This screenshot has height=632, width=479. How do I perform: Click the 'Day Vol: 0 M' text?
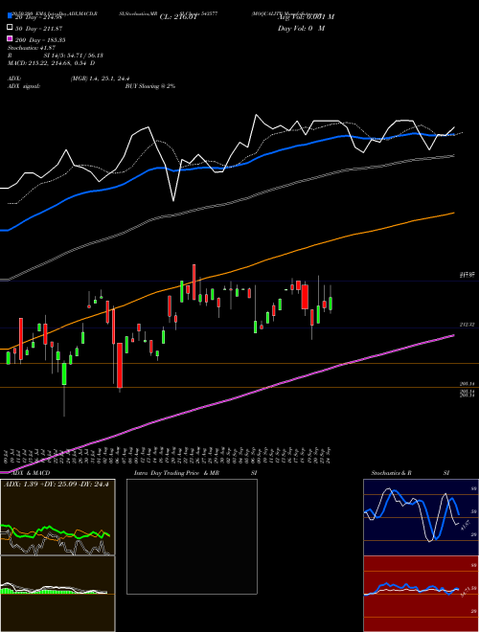click(x=301, y=29)
